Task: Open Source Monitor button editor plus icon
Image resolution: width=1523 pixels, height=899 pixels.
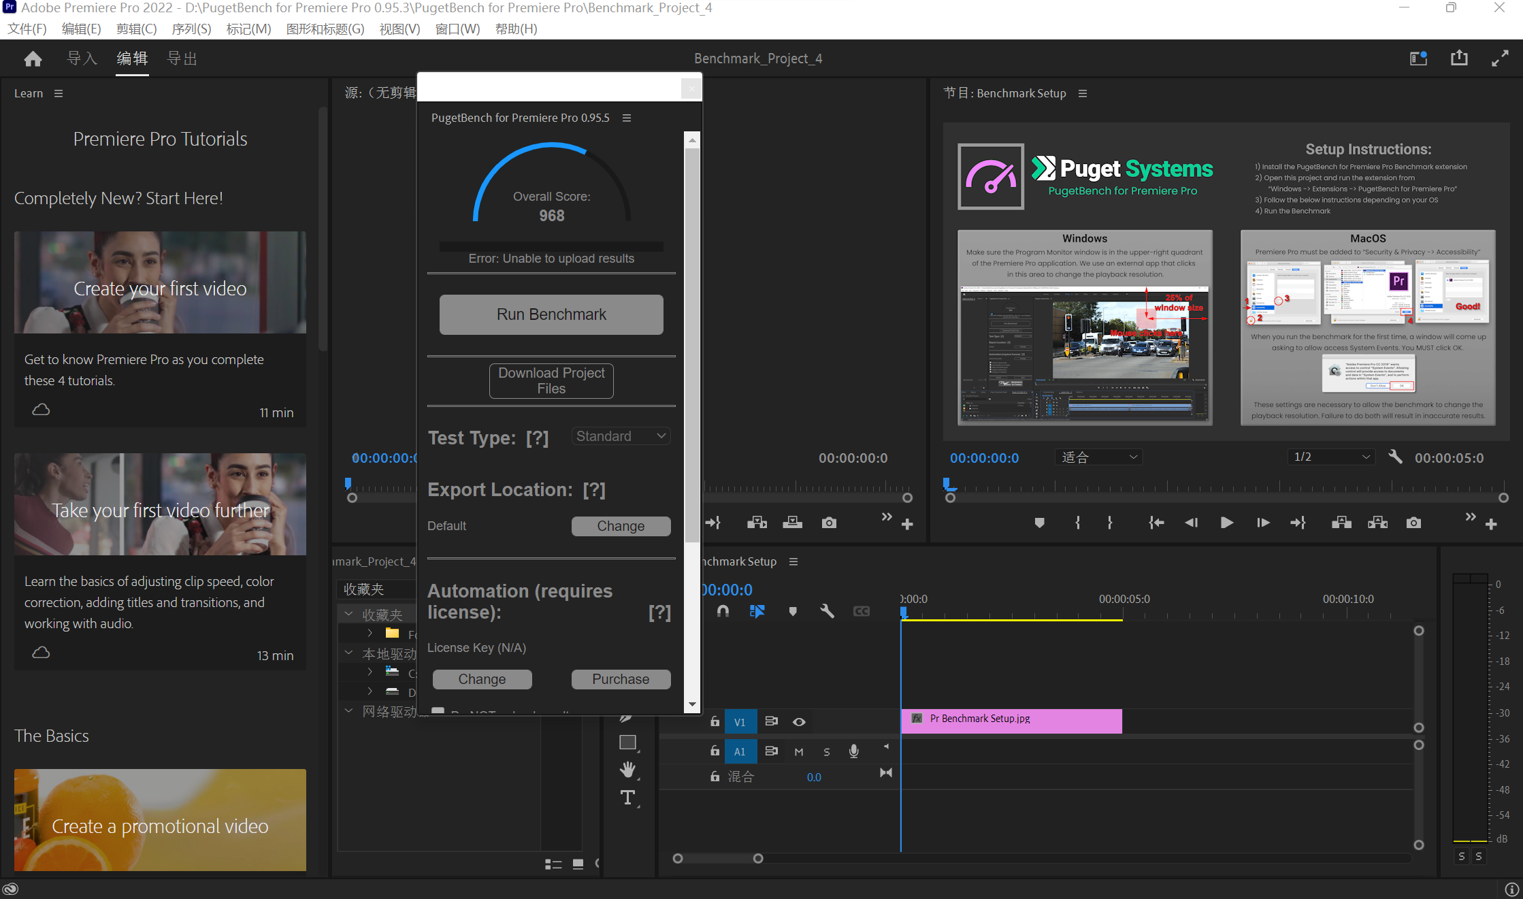Action: 907,524
